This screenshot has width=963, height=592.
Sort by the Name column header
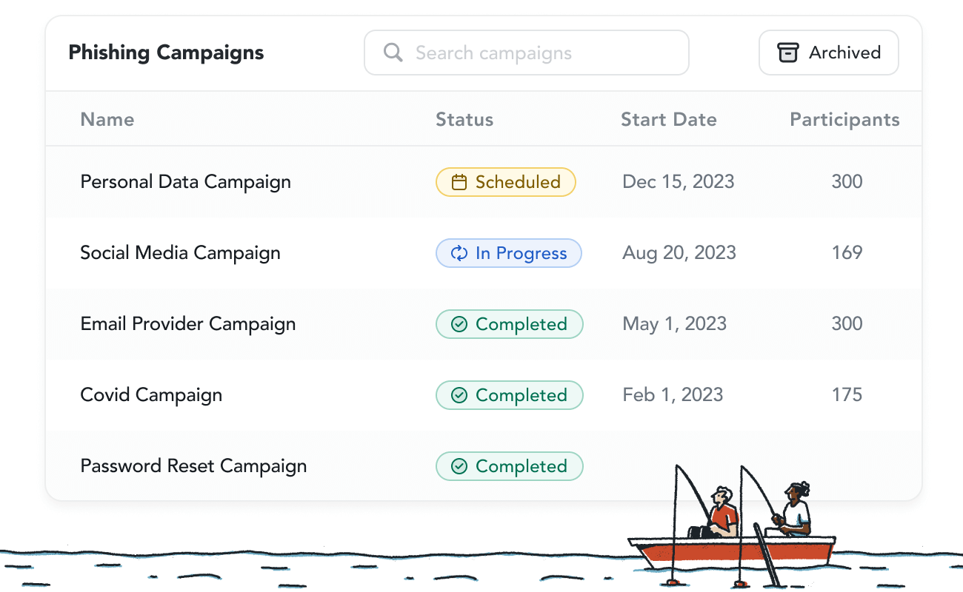[x=107, y=120]
